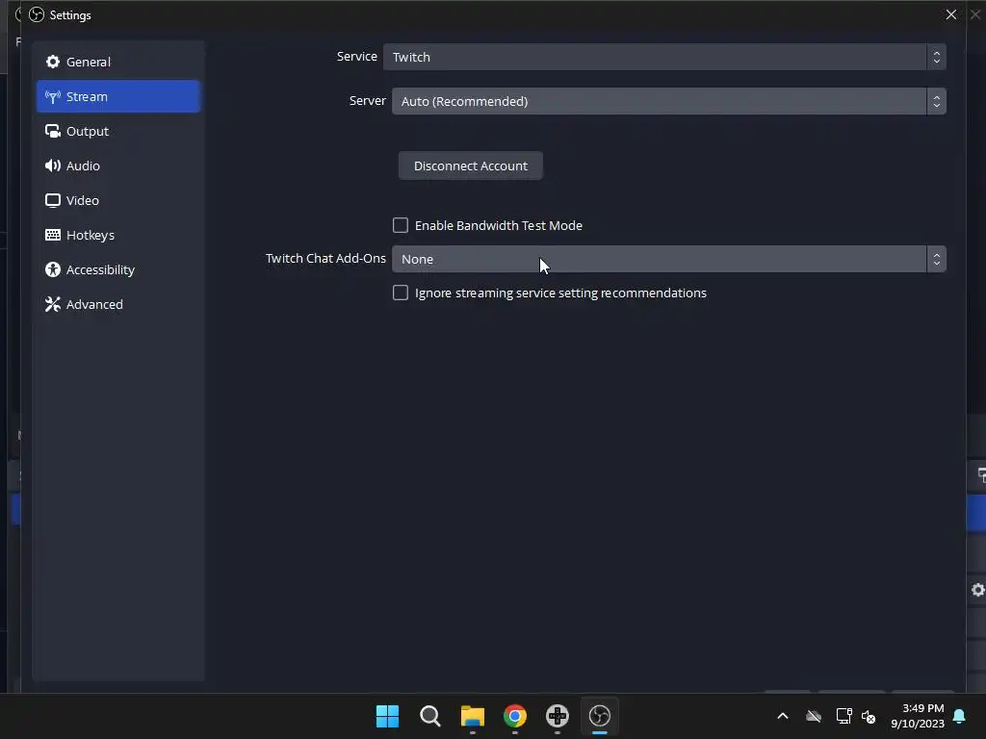Open the Video settings section
This screenshot has width=986, height=739.
(118, 200)
